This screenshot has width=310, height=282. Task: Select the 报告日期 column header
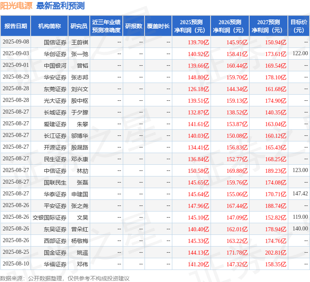[x=16, y=26]
